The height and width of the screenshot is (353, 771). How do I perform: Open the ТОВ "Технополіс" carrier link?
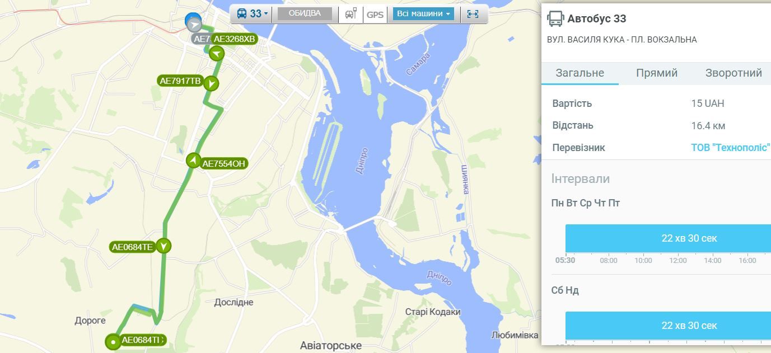click(731, 148)
